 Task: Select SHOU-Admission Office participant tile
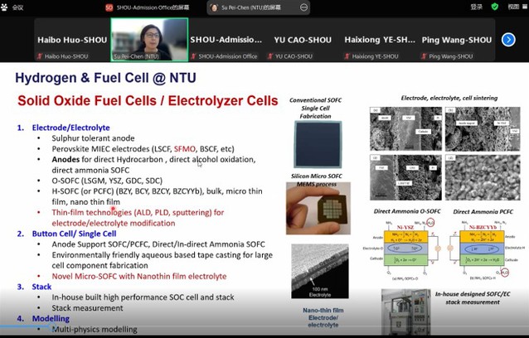(224, 39)
